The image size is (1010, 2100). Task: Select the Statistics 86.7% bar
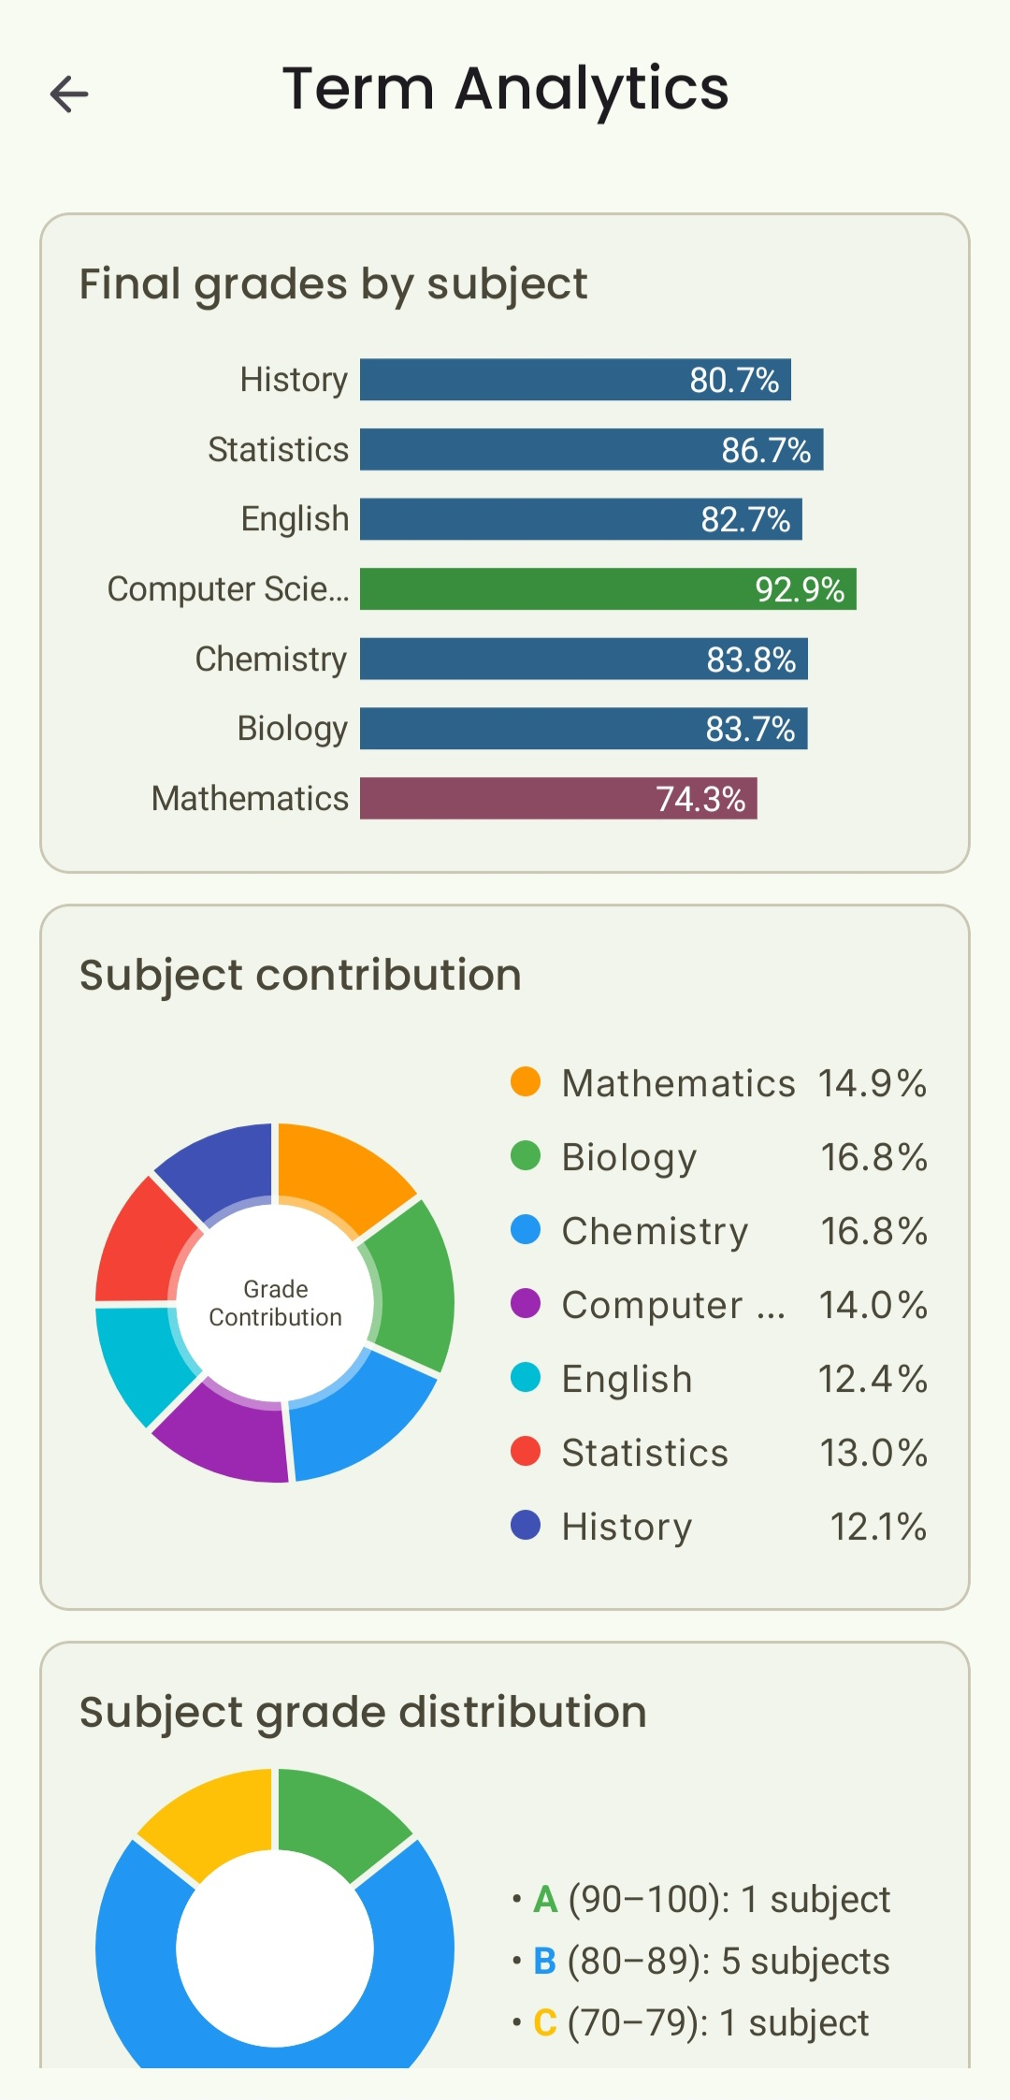coord(591,450)
